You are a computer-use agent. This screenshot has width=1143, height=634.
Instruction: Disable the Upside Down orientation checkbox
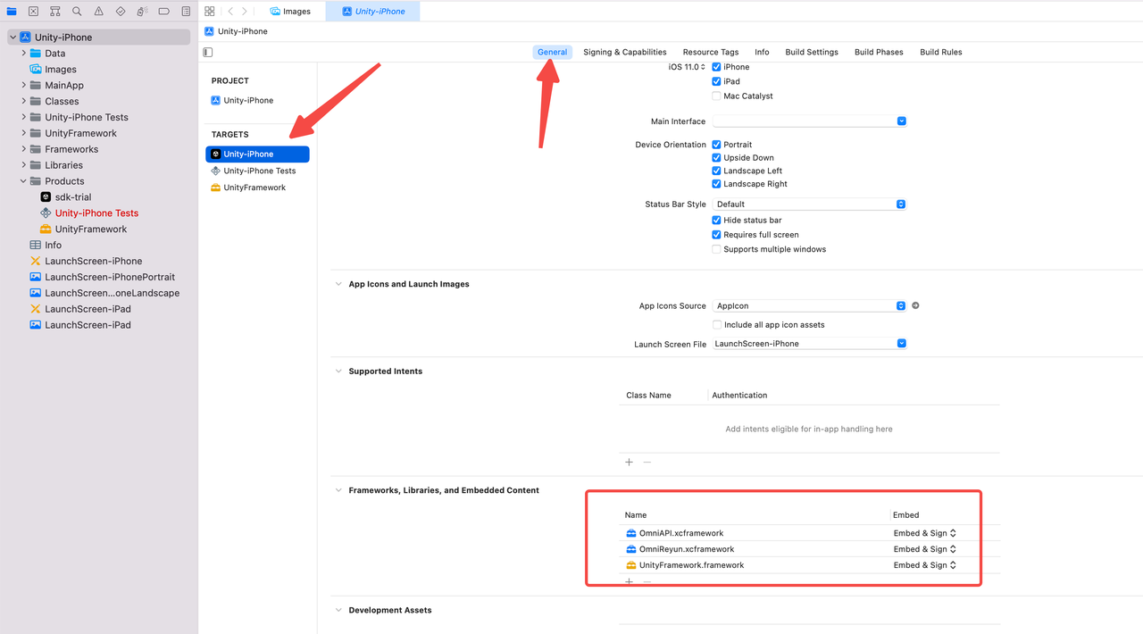(716, 158)
